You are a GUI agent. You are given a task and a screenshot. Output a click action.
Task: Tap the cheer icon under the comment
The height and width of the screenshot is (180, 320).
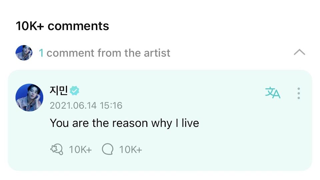[57, 149]
